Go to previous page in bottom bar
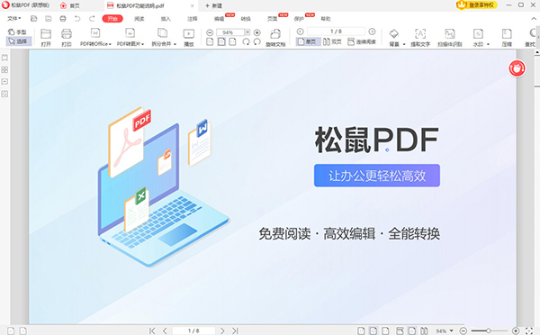Screen dimensions: 540x335 pyautogui.click(x=165, y=330)
